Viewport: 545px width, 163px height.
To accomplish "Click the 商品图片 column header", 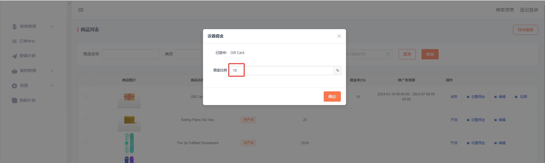I will pos(129,80).
